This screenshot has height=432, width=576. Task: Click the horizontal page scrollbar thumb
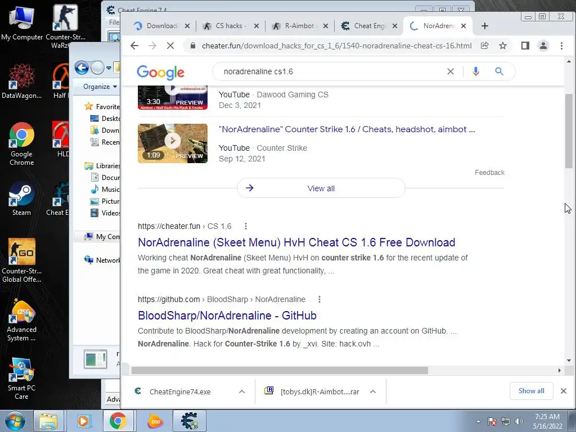(x=280, y=370)
